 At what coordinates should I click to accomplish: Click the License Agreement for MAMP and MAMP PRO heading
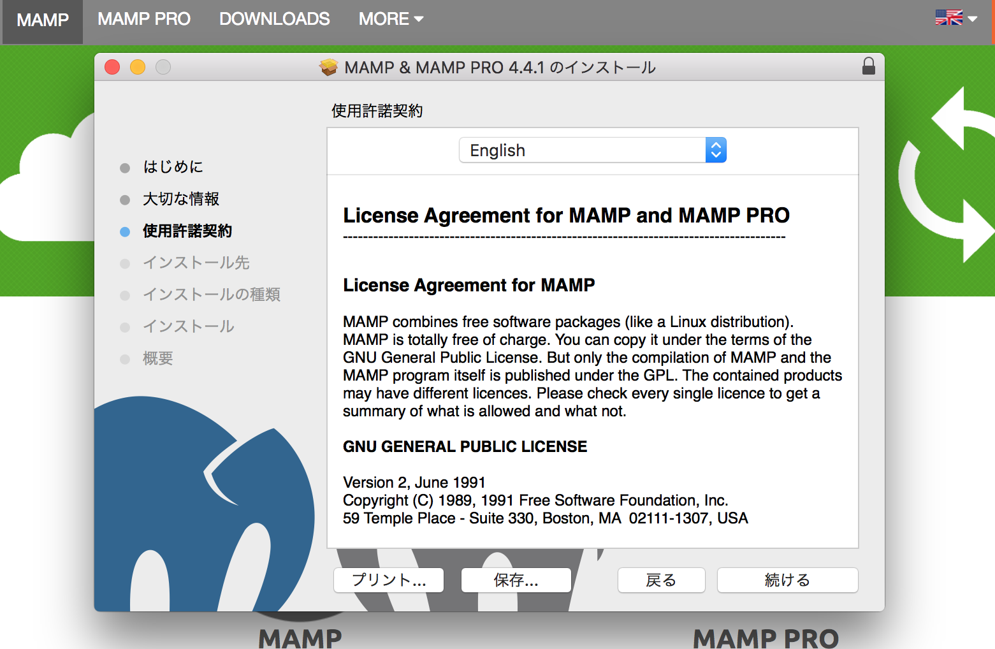[x=566, y=215]
